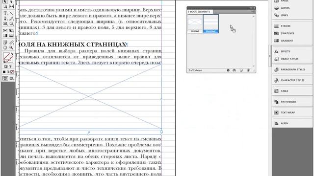Click '2 of 2 shown' status text
This screenshot has width=314, height=176.
point(195,70)
